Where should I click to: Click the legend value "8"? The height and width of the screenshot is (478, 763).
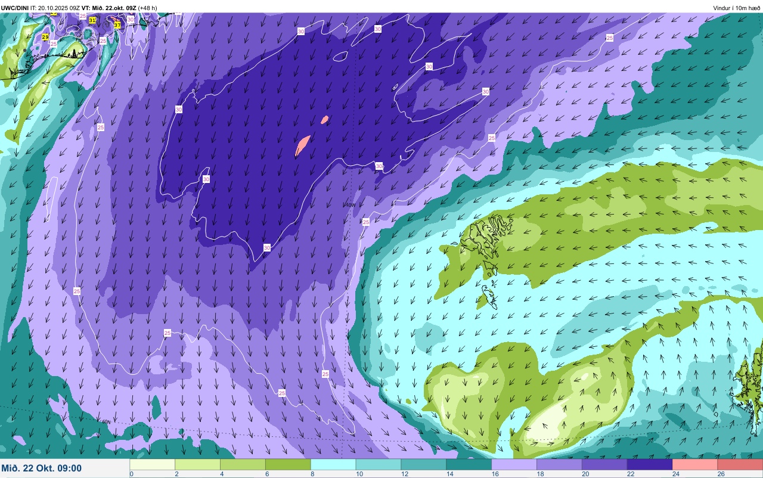(x=312, y=474)
